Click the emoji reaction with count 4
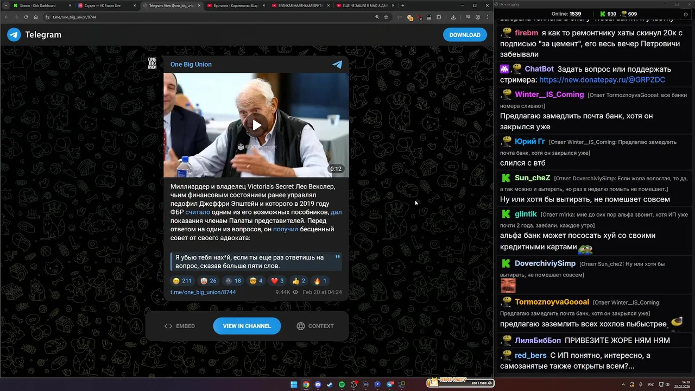 (256, 281)
